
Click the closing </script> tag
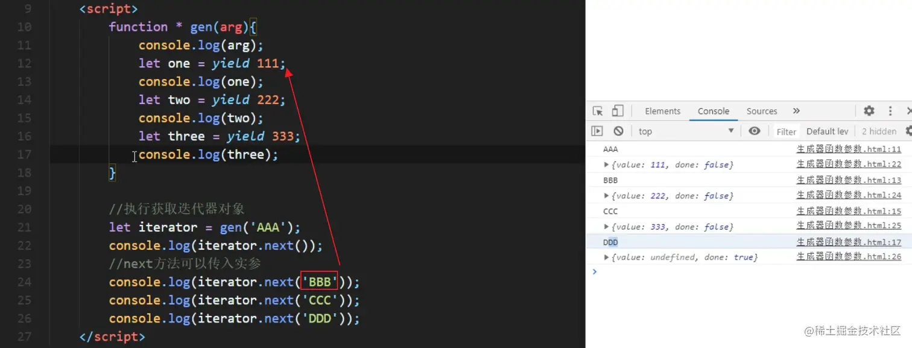pyautogui.click(x=112, y=337)
